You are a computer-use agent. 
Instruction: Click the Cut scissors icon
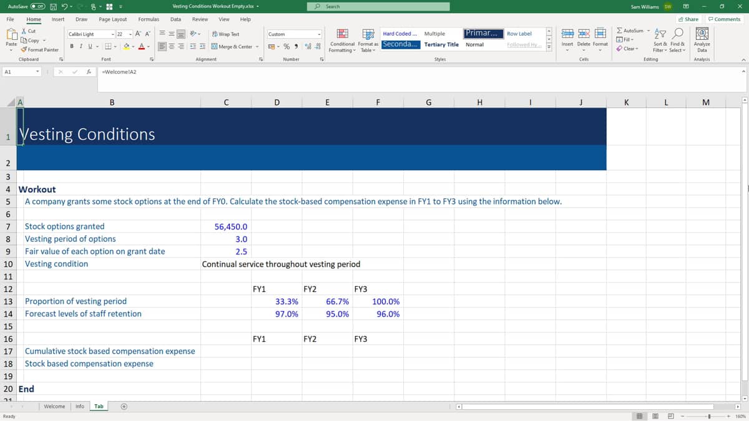[24, 31]
